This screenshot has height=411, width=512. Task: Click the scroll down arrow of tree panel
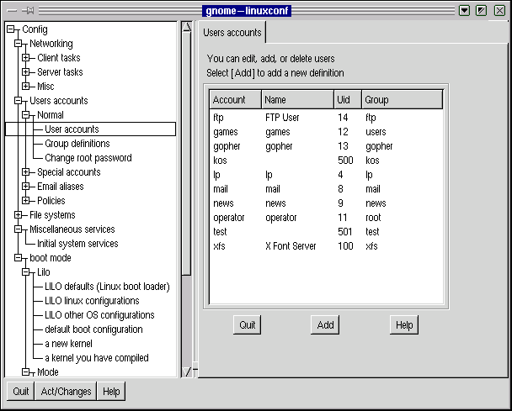[187, 371]
